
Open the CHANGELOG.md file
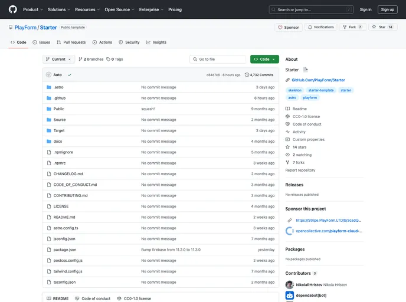[x=68, y=174]
